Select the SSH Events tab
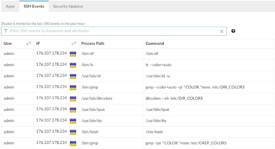This screenshot has width=275, height=149. pyautogui.click(x=34, y=6)
